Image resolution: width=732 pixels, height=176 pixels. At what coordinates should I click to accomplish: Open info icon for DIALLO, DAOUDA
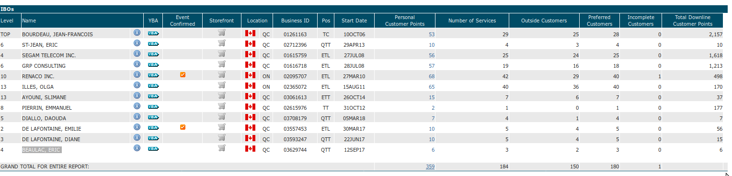[137, 117]
